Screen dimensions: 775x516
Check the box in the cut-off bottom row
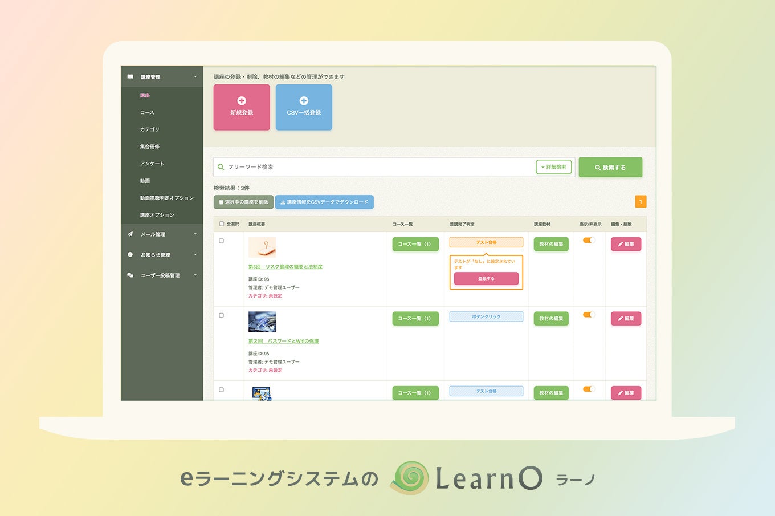[222, 390]
